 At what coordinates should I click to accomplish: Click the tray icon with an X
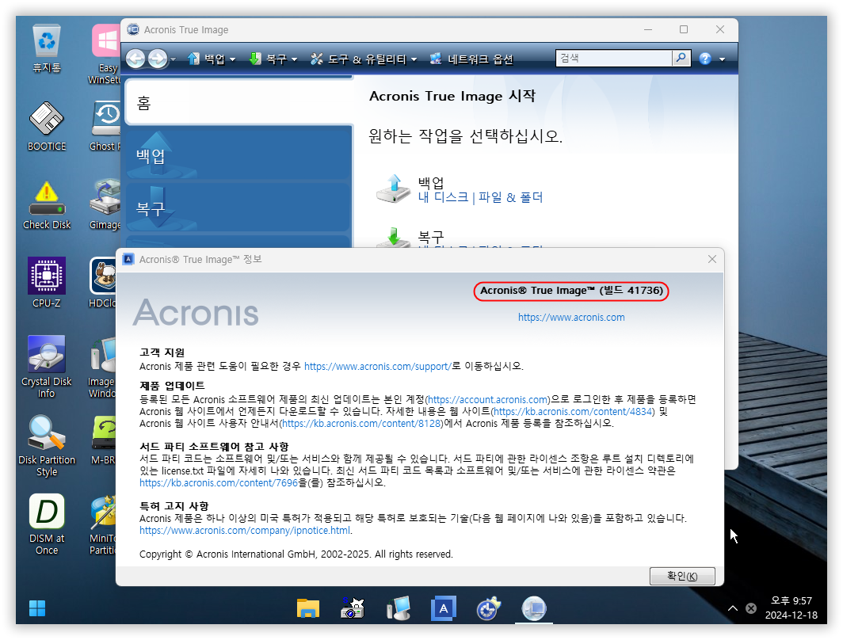(751, 608)
